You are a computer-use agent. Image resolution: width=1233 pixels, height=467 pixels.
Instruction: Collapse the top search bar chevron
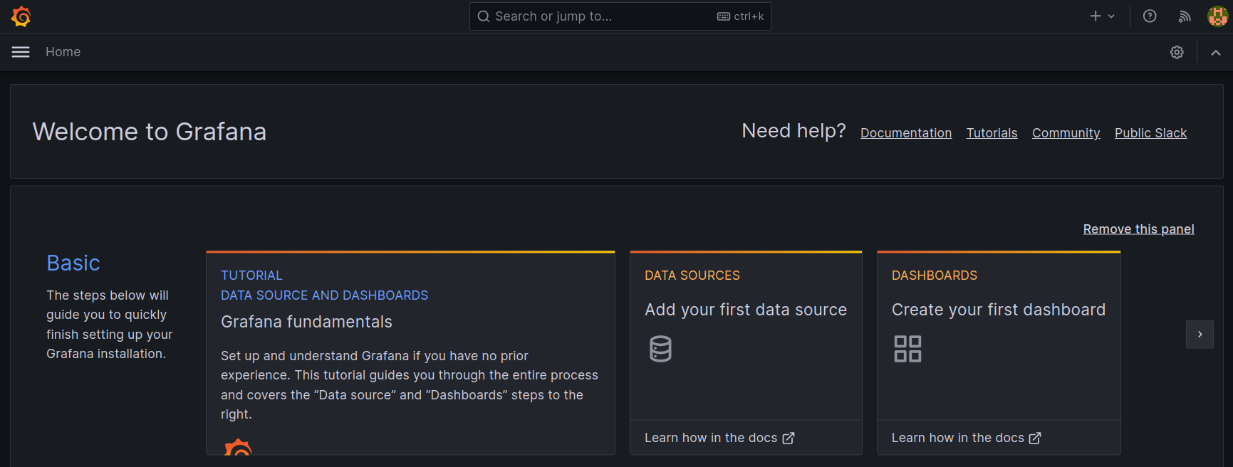pyautogui.click(x=1216, y=53)
